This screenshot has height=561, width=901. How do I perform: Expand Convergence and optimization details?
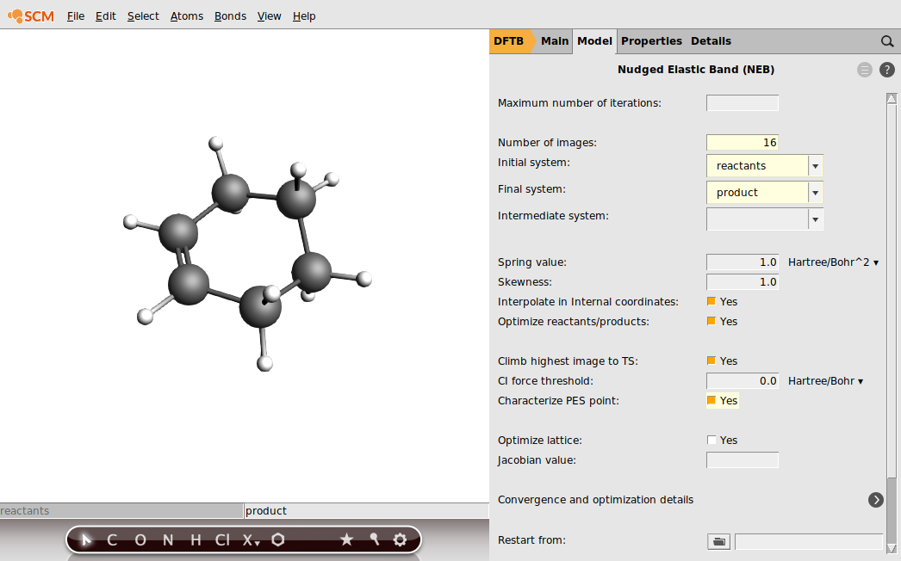(x=876, y=500)
